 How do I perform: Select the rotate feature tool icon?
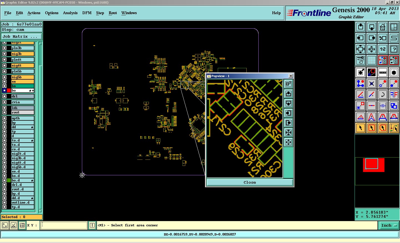383,95
